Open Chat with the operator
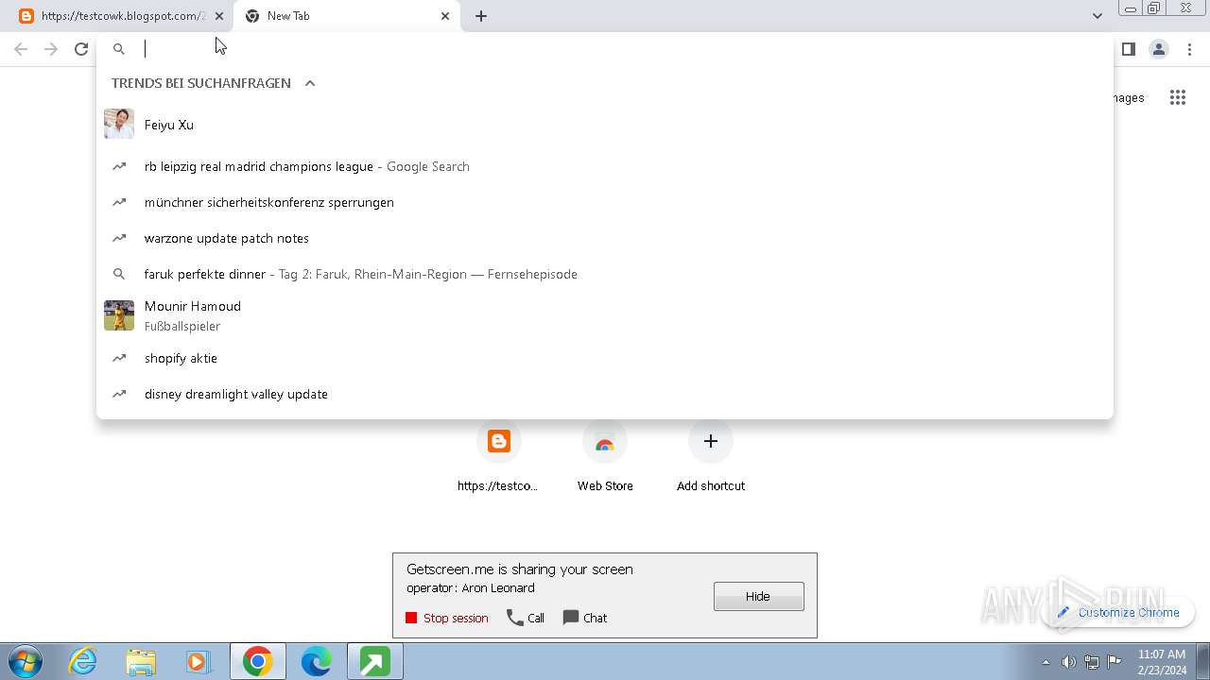The width and height of the screenshot is (1210, 680). click(x=585, y=618)
